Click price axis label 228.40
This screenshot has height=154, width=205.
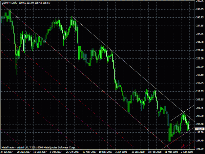point(200,50)
